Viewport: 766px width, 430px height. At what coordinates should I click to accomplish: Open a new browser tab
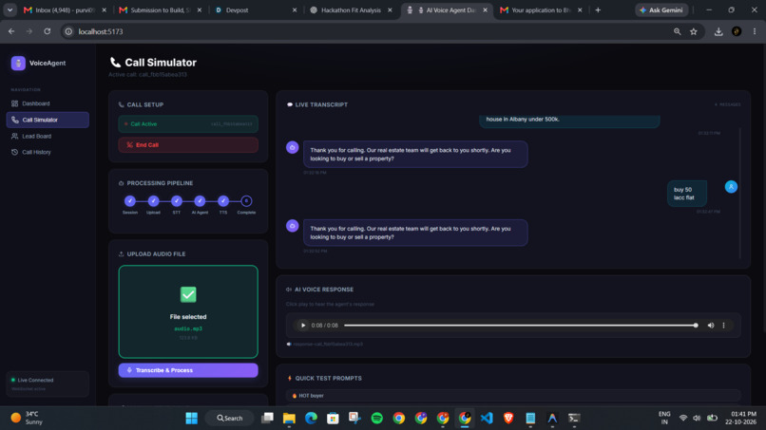(x=598, y=9)
